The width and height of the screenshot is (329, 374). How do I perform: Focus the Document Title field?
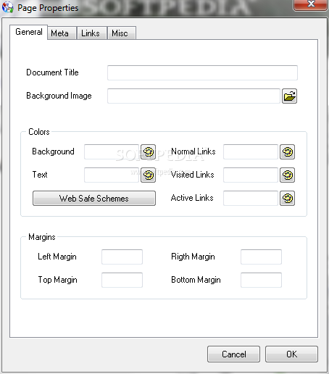coord(202,72)
